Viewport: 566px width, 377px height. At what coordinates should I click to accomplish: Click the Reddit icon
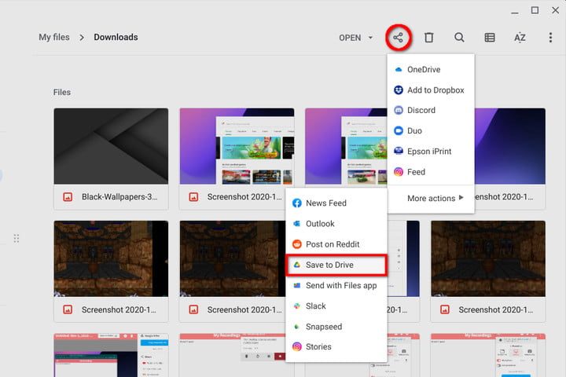coord(296,244)
